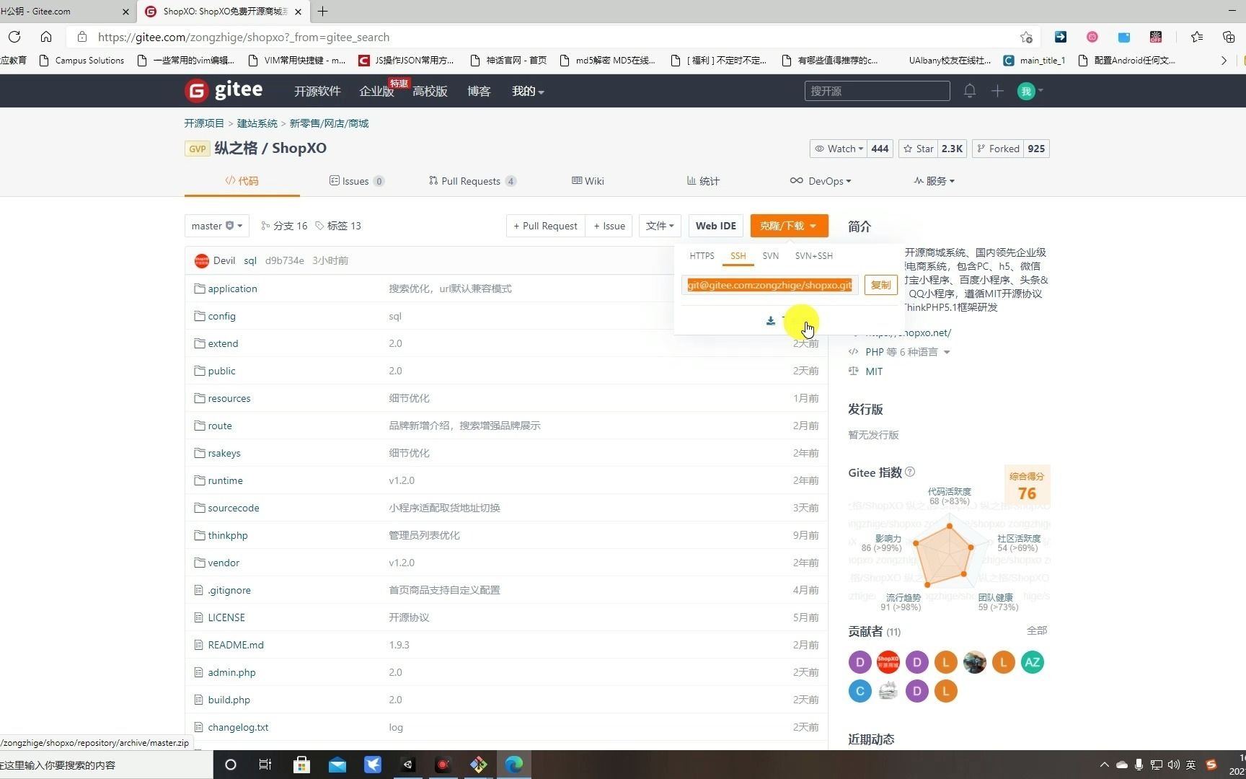Open the .gitignore file
The width and height of the screenshot is (1246, 779).
tap(229, 590)
